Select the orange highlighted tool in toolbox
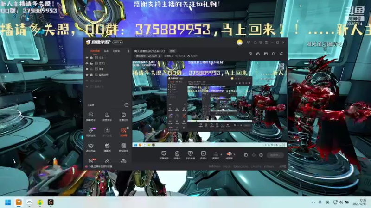This screenshot has width=371, height=208. [123, 132]
